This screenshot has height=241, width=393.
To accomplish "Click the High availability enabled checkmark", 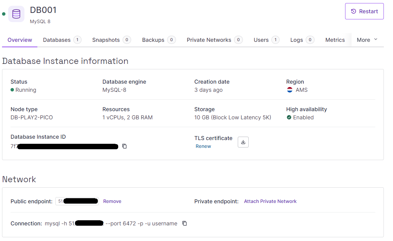I will [x=289, y=117].
